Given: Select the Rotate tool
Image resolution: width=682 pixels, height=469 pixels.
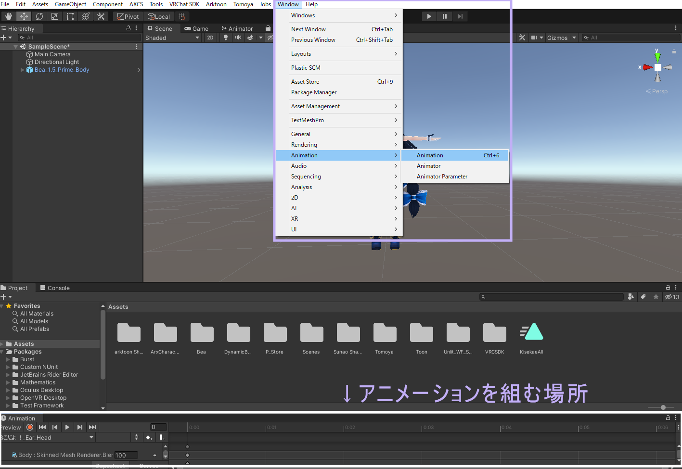Looking at the screenshot, I should coord(39,16).
